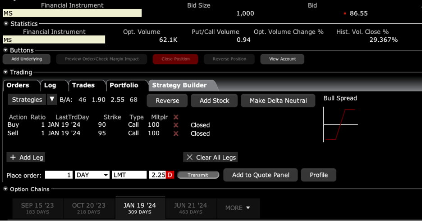Click the limit price field showing 2.25
Viewport: 422px width, 221px height.
(x=158, y=175)
